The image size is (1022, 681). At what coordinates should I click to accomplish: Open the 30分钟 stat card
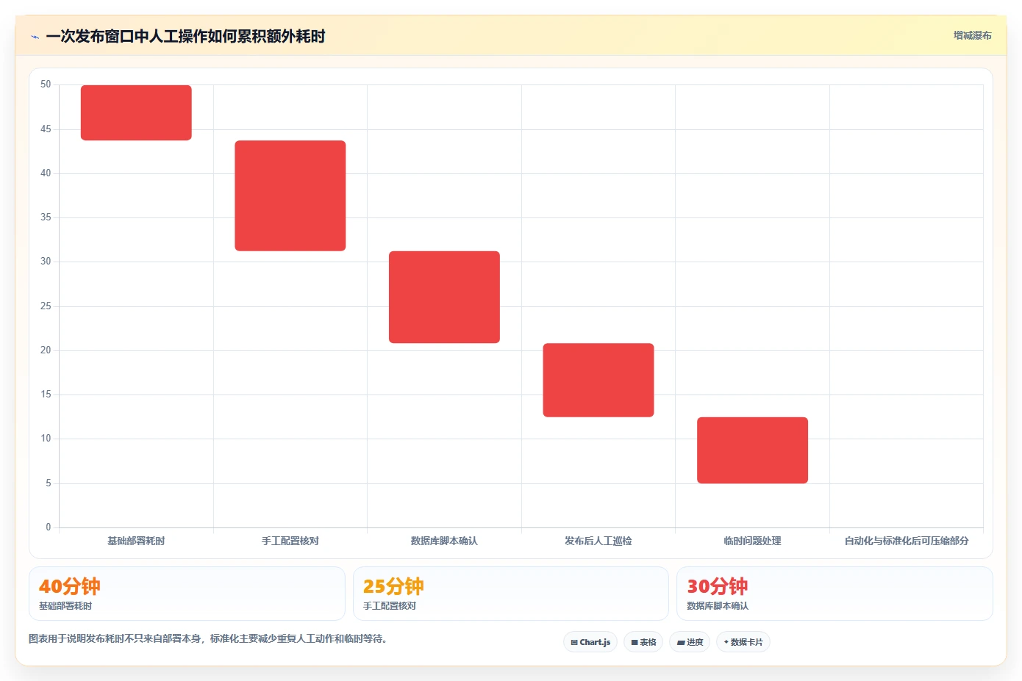click(835, 594)
